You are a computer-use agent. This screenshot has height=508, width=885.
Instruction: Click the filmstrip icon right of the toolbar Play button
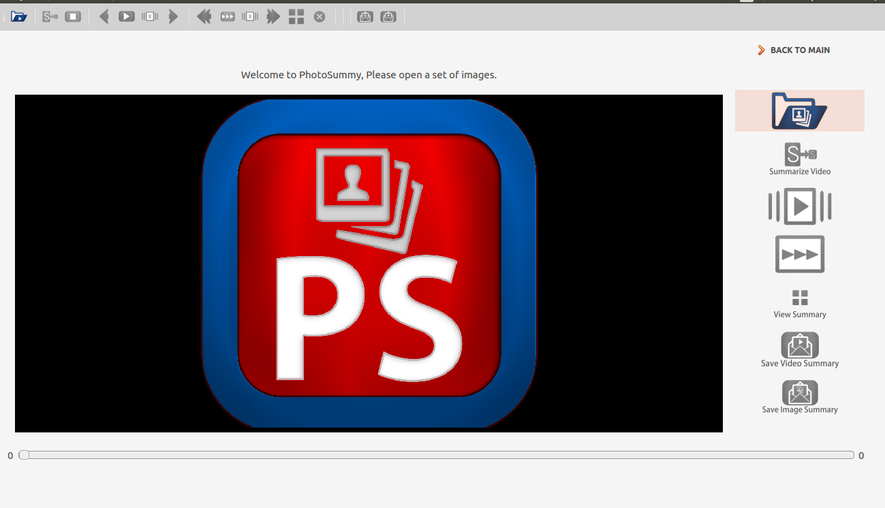click(x=150, y=16)
